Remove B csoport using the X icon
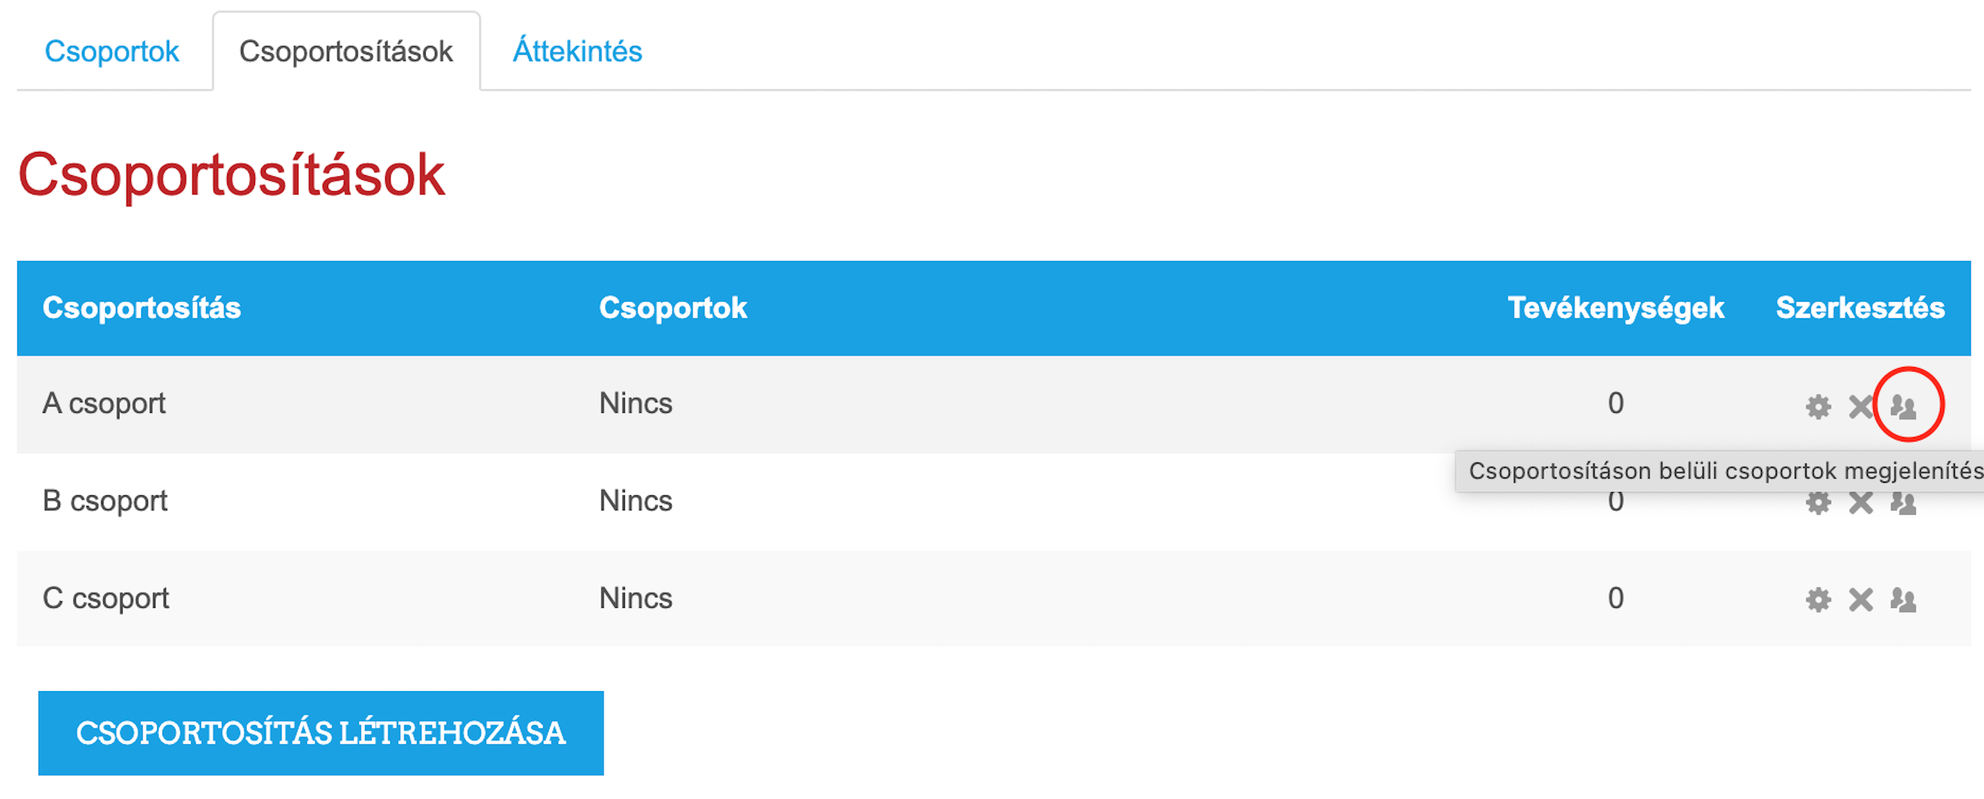This screenshot has height=799, width=1984. [x=1861, y=502]
